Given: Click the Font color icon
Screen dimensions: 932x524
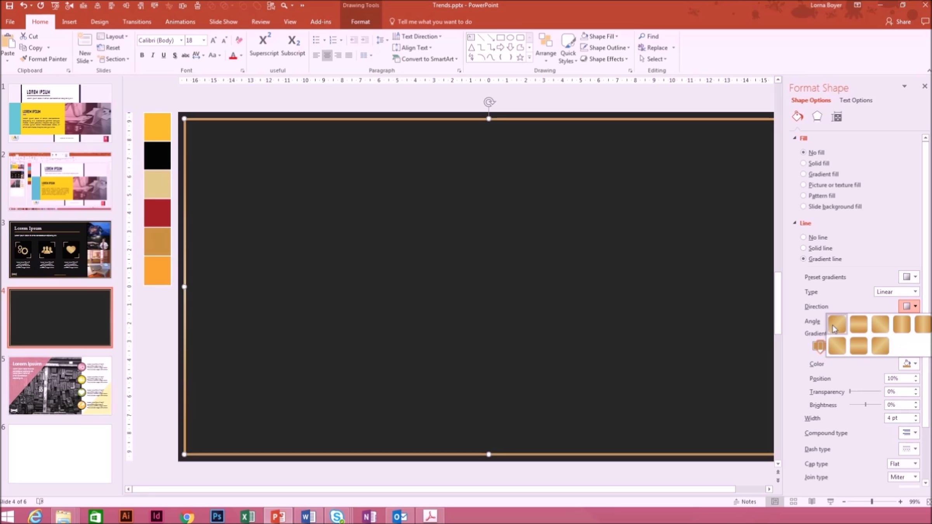Looking at the screenshot, I should 233,56.
